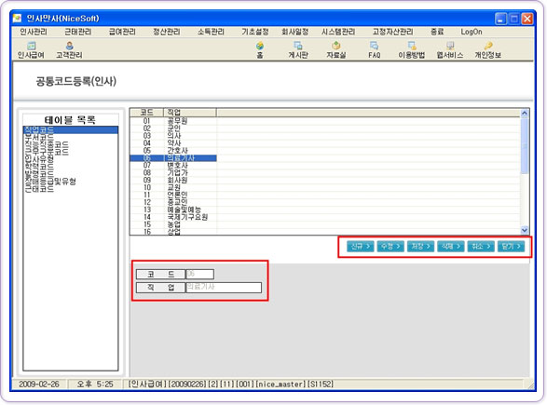Open the 급여관리 menu
Screen dimensions: 547x405
122,32
